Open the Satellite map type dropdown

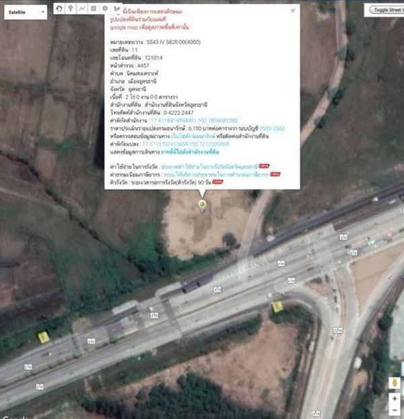(26, 12)
